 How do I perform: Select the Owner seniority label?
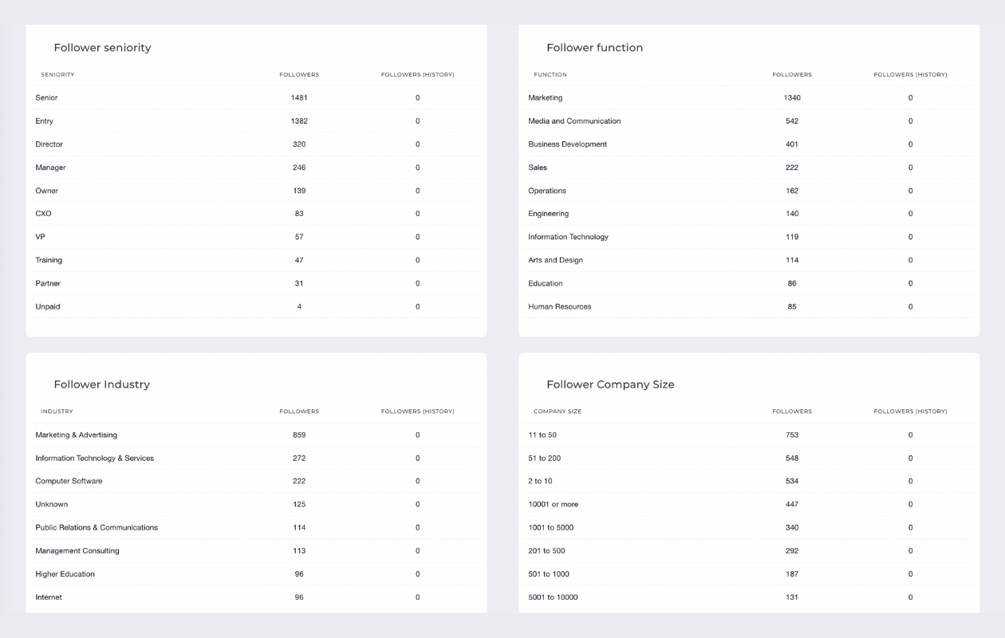pyautogui.click(x=46, y=191)
